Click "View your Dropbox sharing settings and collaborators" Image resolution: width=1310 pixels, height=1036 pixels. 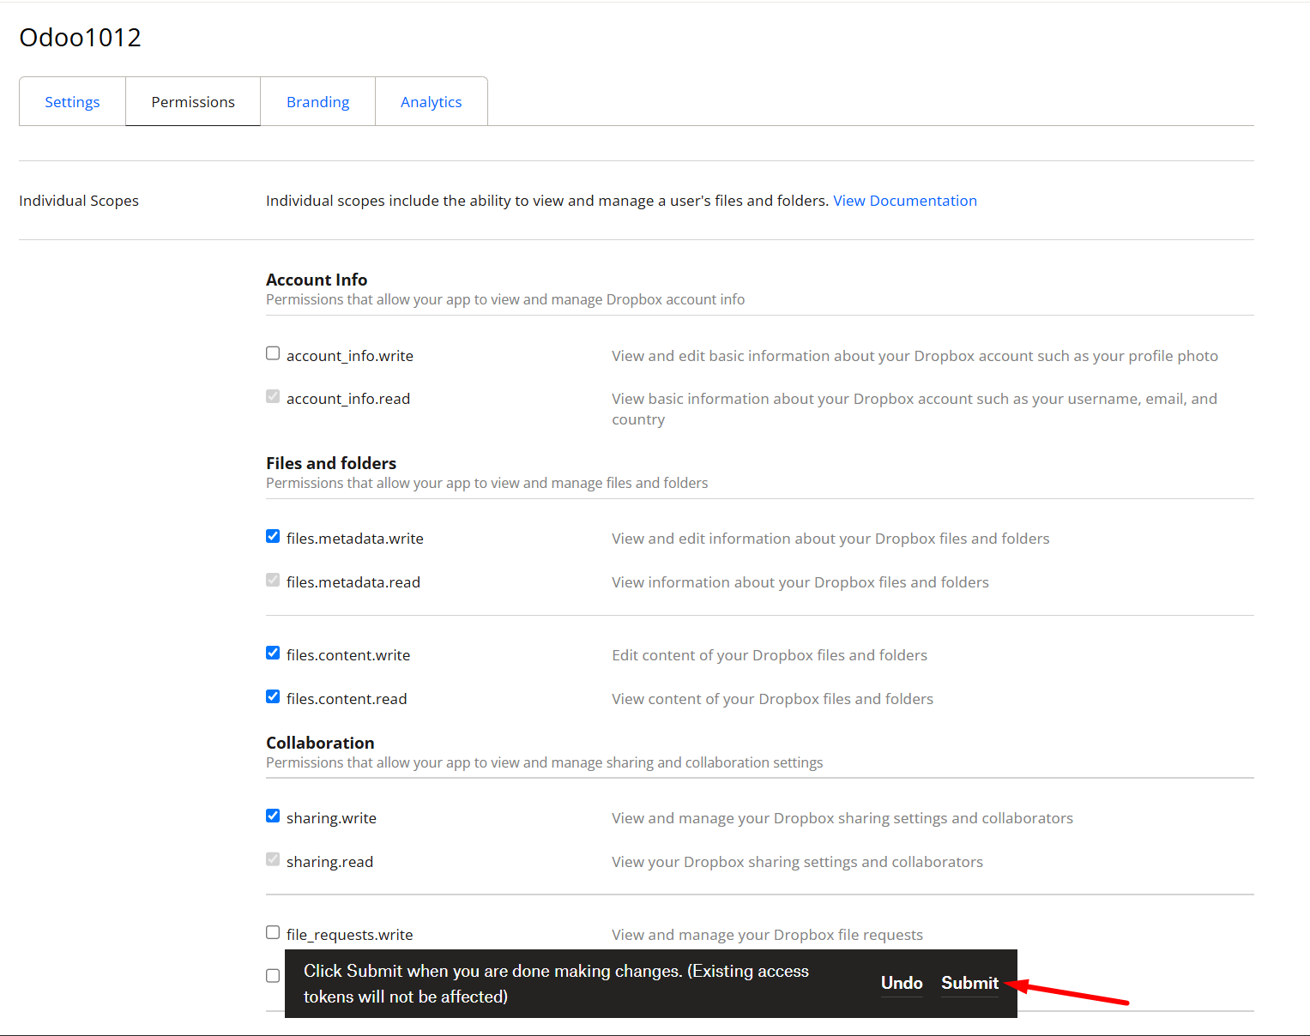[x=797, y=862]
